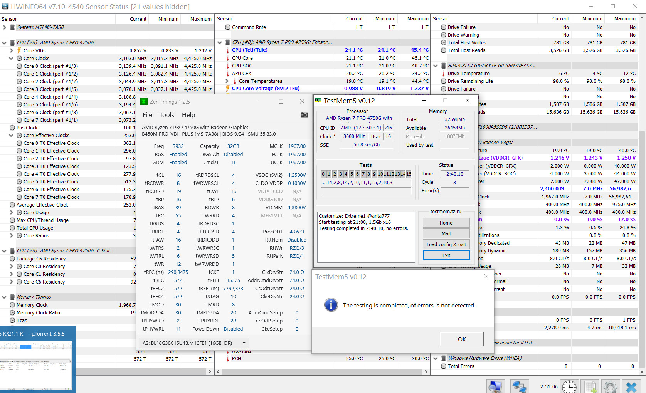Expand the Core Temperatures row
Image resolution: width=646 pixels, height=393 pixels.
[x=227, y=81]
